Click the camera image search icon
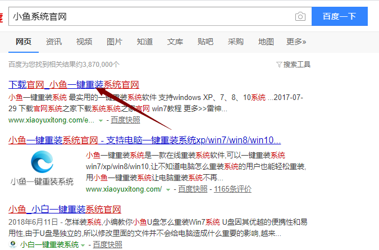Viewport: 379px width, 250px height. tap(300, 16)
